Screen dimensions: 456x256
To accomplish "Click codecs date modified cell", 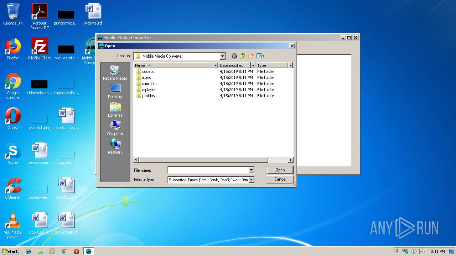I will coord(236,71).
